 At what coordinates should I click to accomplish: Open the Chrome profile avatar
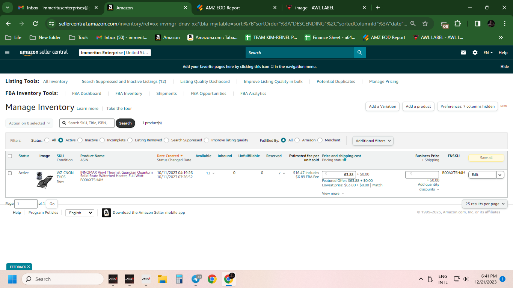pos(491,24)
